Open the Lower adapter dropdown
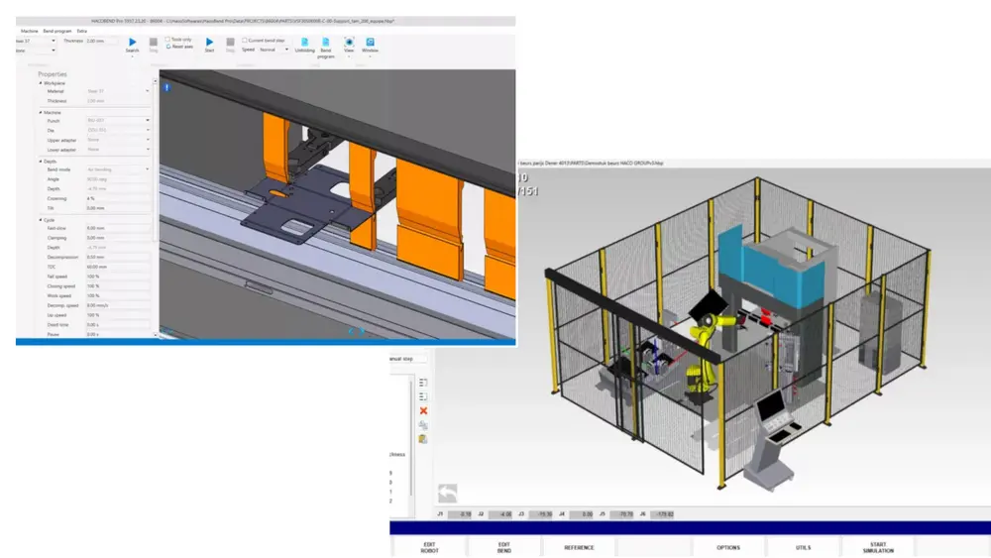991x558 pixels. [118, 149]
